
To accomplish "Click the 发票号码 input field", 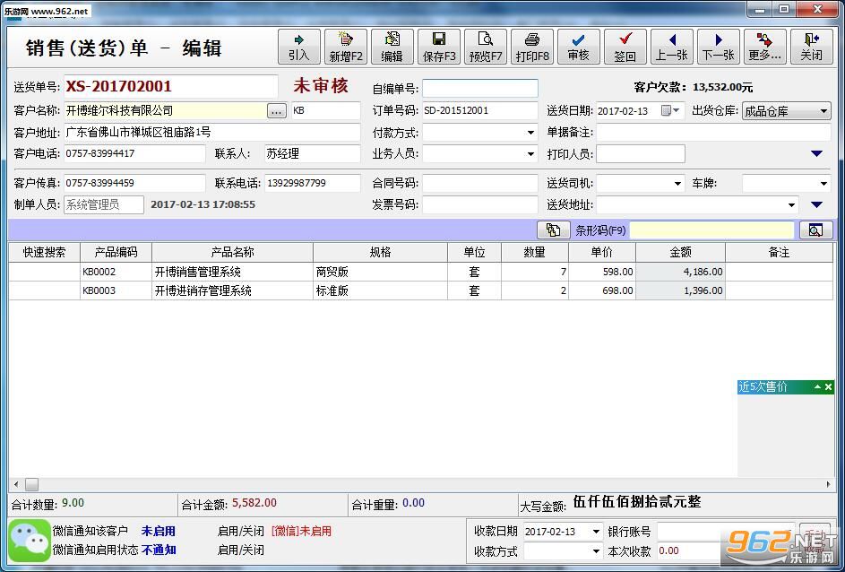I will pos(480,205).
